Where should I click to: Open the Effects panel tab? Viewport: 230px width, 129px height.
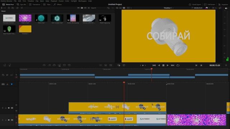click(x=57, y=5)
